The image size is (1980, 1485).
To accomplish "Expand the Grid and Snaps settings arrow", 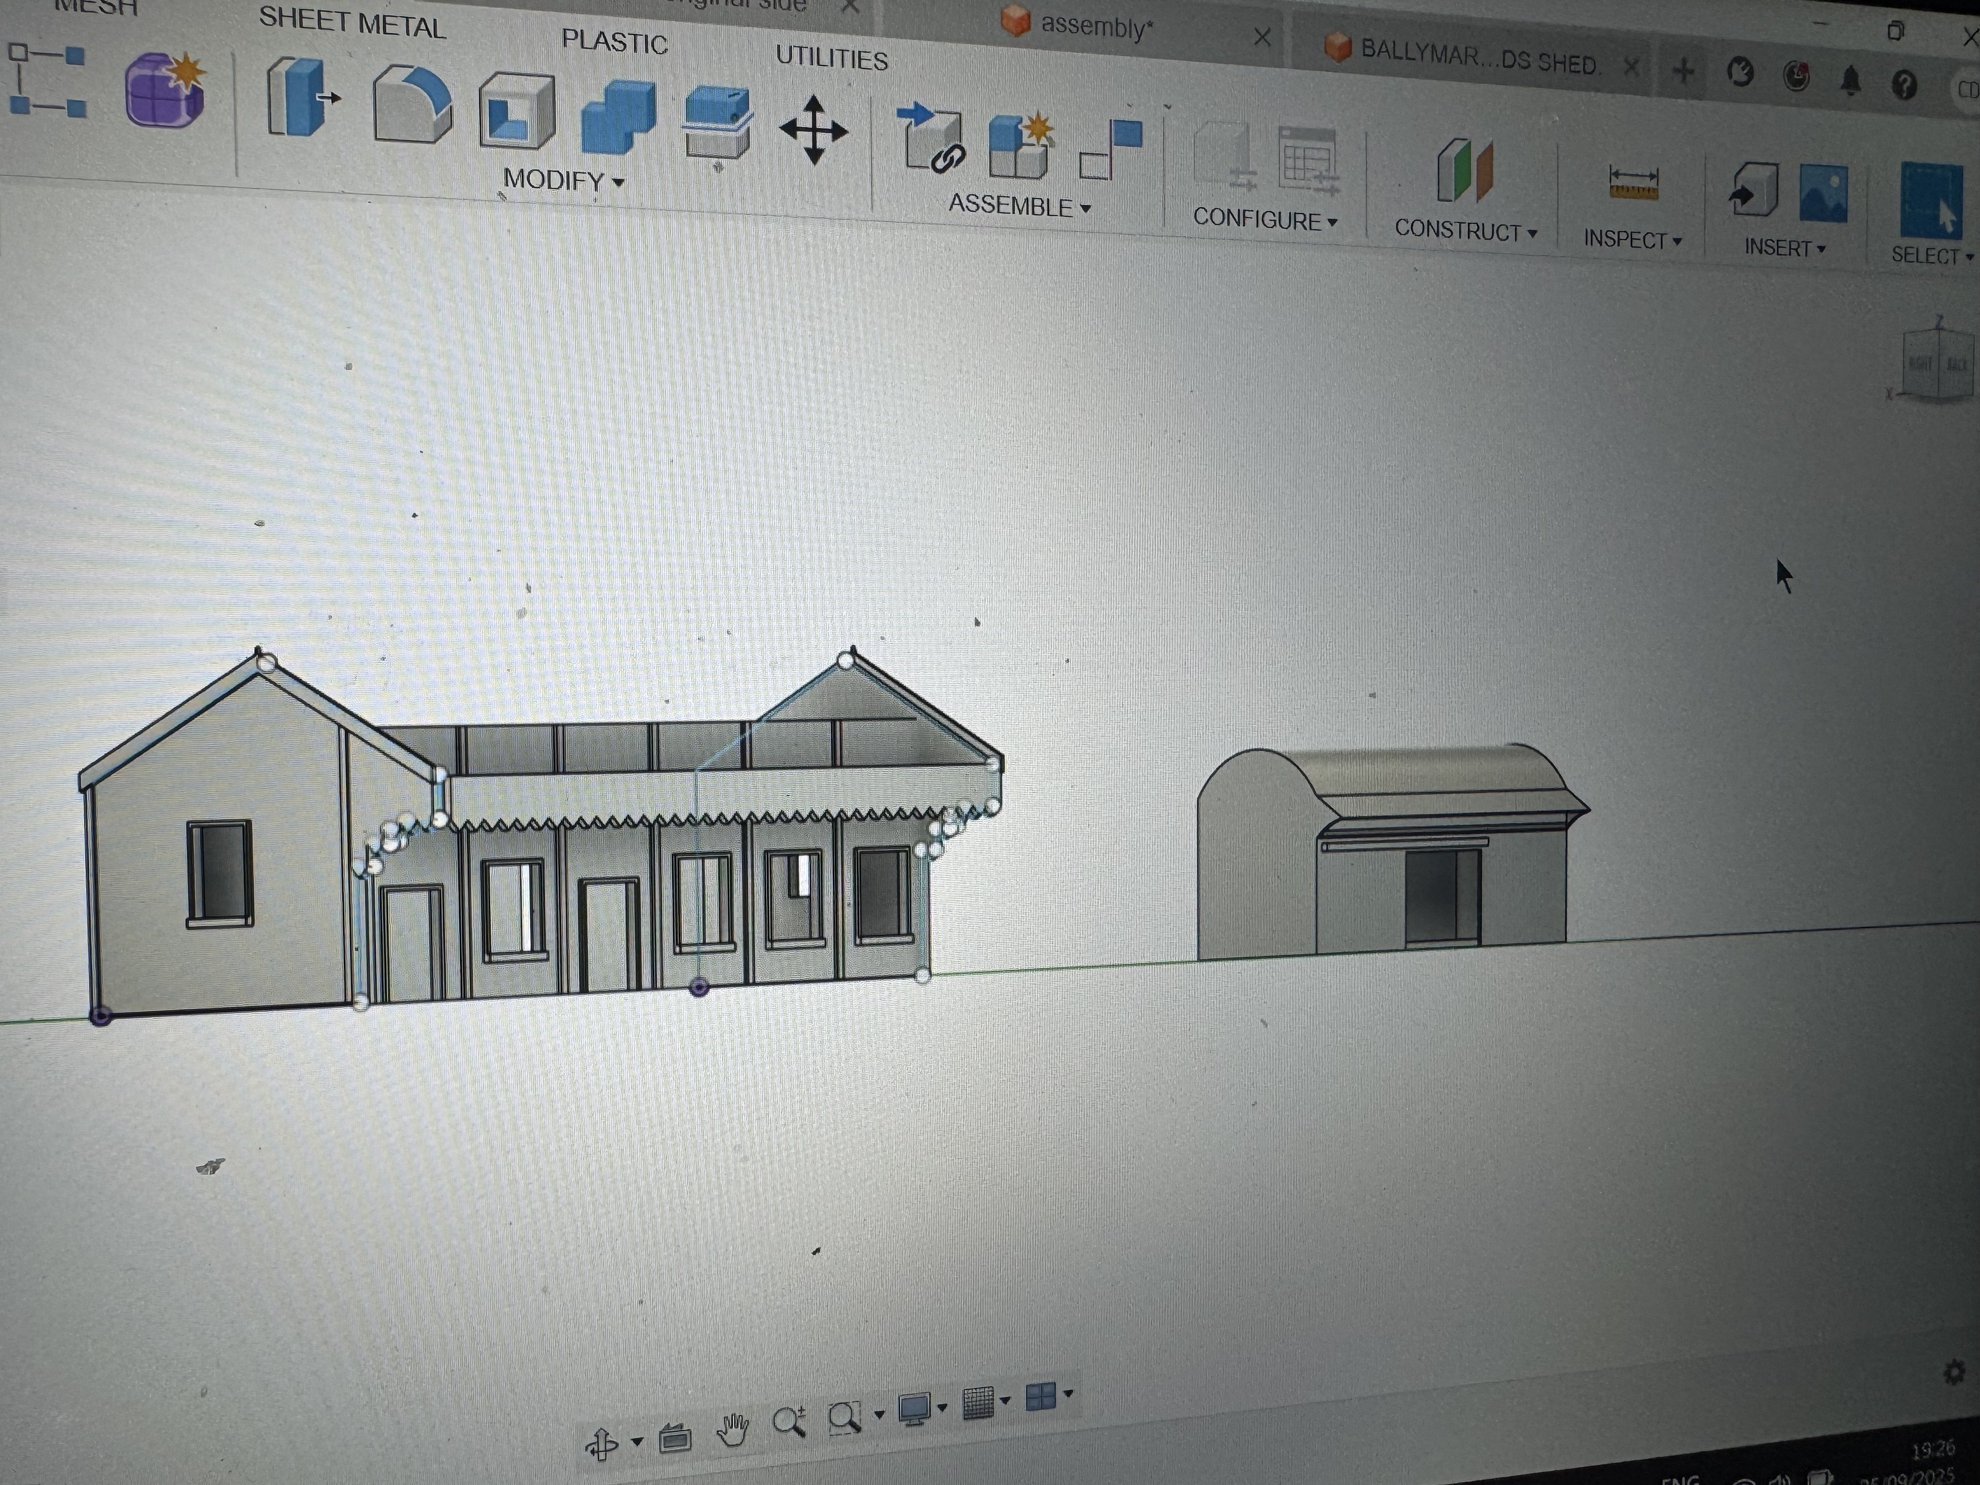I will pos(1005,1401).
